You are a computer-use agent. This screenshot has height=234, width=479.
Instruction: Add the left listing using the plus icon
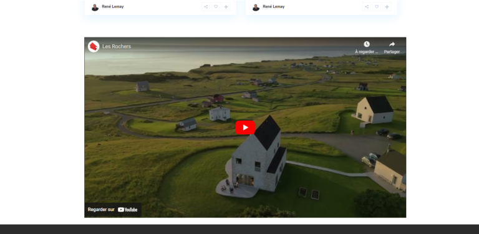pyautogui.click(x=226, y=7)
